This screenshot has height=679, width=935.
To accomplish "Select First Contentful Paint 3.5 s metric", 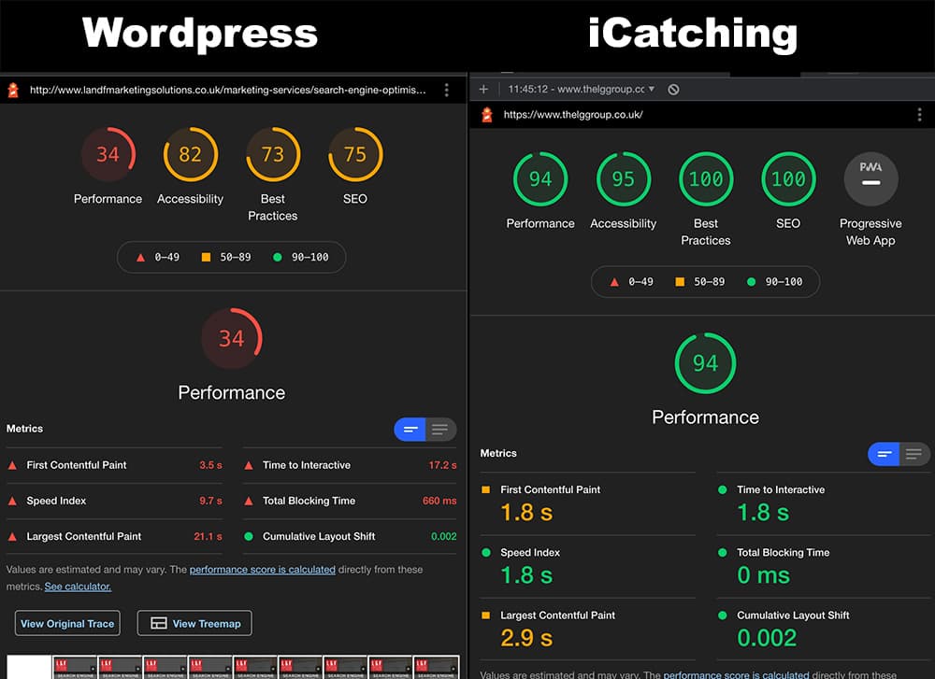I will (114, 465).
